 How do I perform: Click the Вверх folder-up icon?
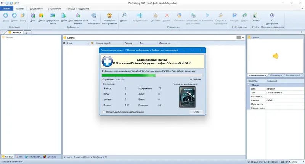(23, 15)
